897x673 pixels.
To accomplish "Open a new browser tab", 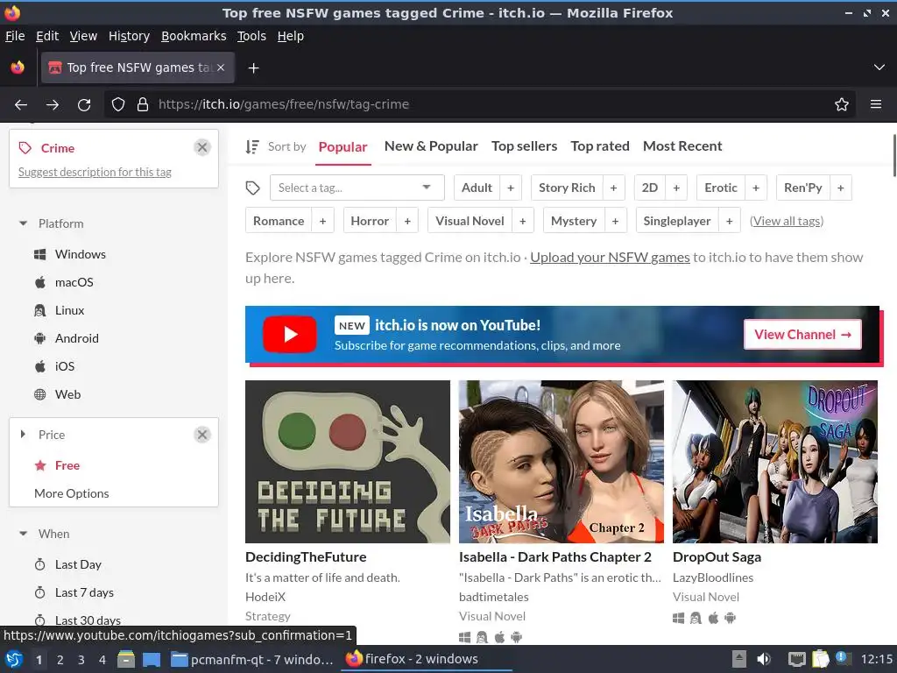I will [x=253, y=68].
